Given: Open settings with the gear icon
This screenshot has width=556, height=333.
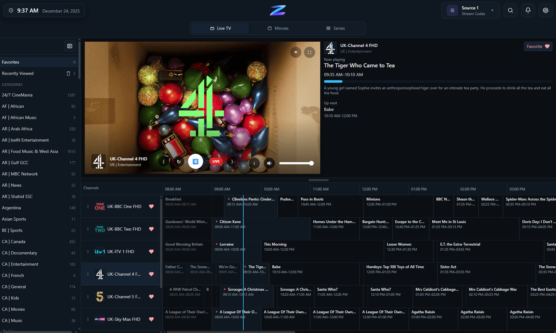Looking at the screenshot, I should point(545,10).
